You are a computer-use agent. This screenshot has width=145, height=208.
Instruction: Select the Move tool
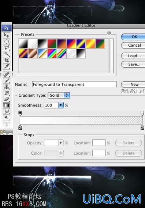pyautogui.click(x=6, y=35)
